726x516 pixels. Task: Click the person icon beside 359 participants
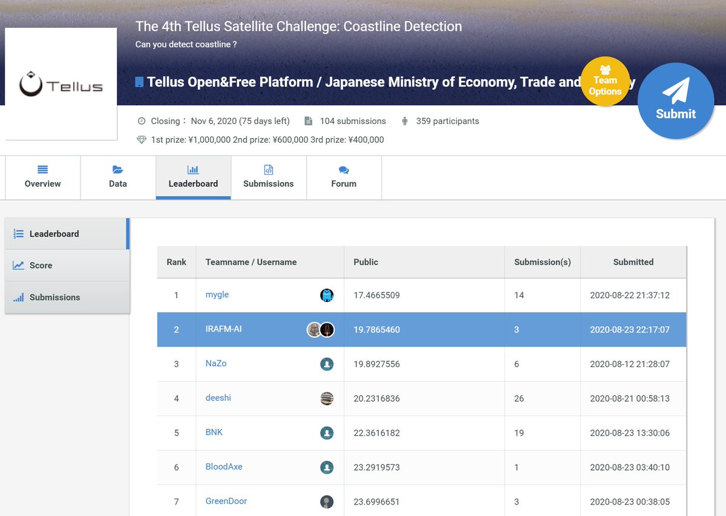point(405,121)
